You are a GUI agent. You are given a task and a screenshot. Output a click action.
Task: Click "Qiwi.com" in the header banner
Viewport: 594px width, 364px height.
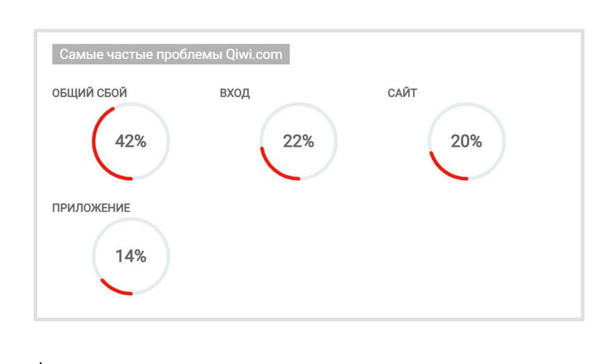click(x=254, y=55)
